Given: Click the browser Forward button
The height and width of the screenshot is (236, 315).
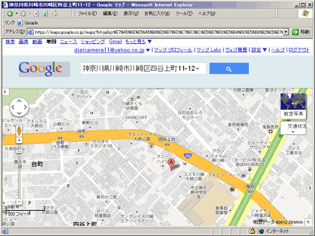Looking at the screenshot, I should point(23,14).
